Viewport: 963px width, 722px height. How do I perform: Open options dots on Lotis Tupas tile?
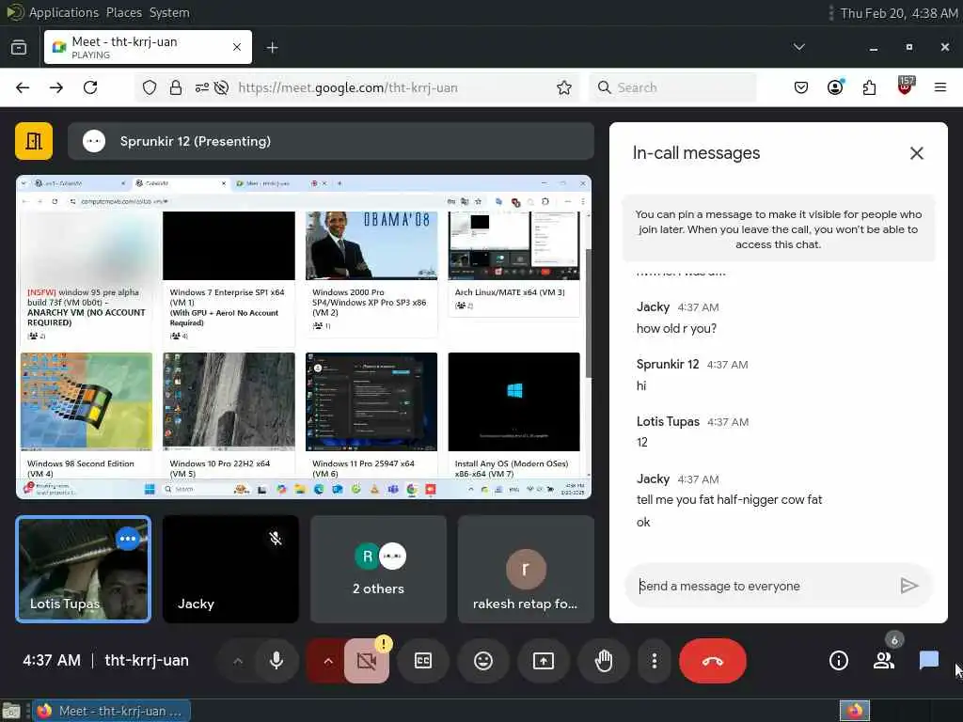coord(128,539)
